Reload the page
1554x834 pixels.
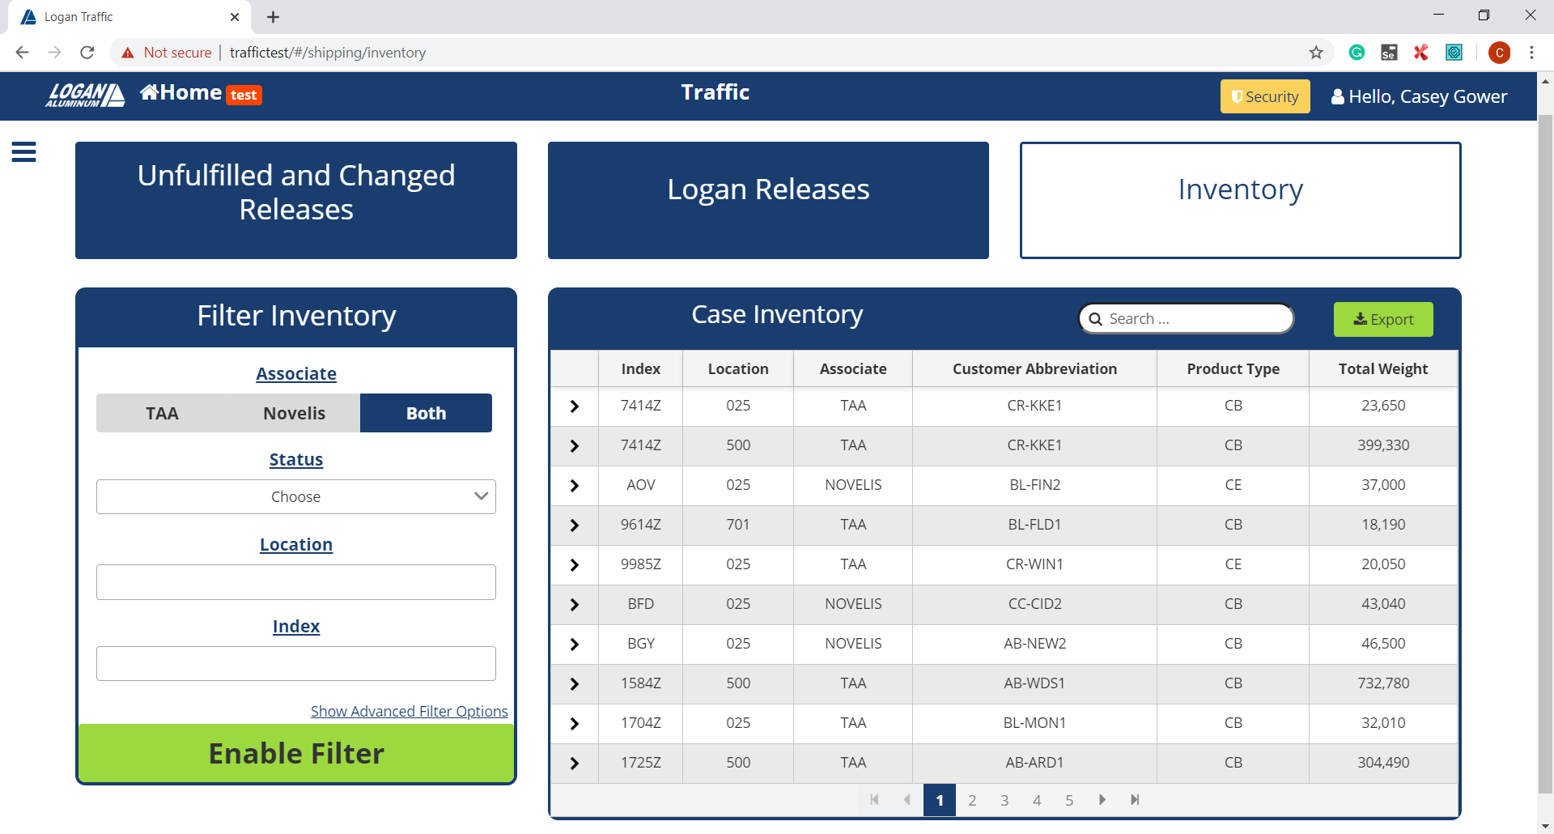click(x=87, y=53)
